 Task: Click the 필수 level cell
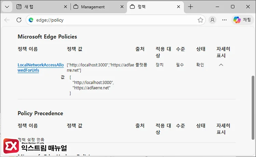(180, 65)
